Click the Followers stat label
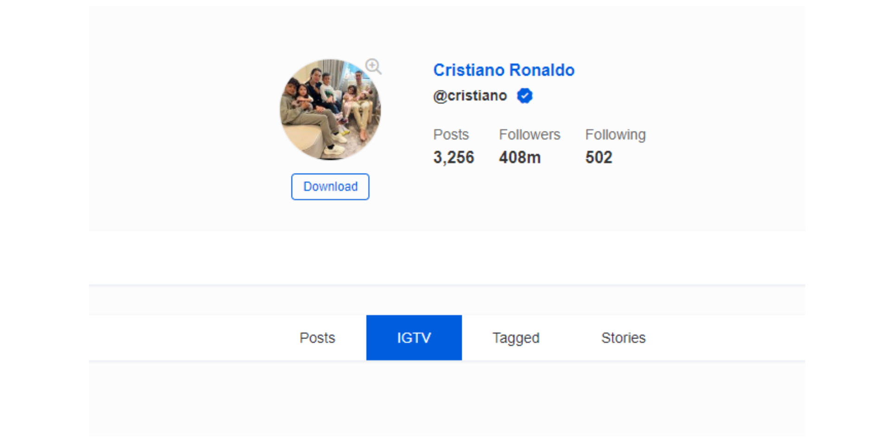This screenshot has width=890, height=440. click(529, 135)
